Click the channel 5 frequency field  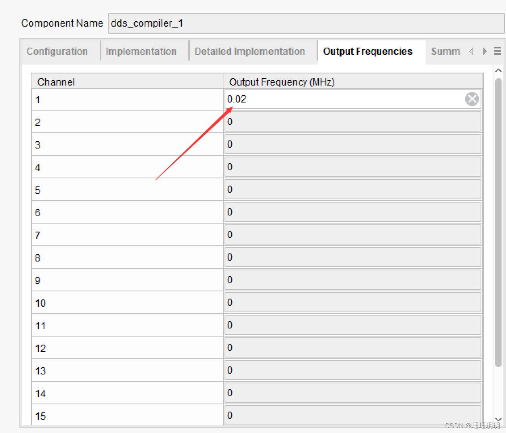click(353, 190)
